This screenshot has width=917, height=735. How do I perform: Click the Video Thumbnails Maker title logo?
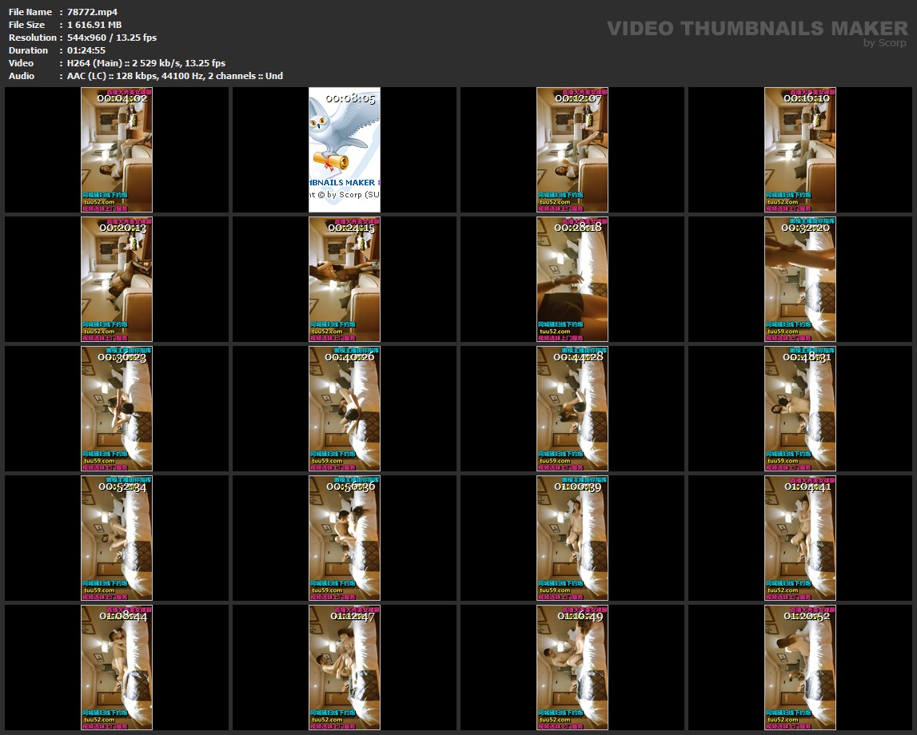click(756, 29)
